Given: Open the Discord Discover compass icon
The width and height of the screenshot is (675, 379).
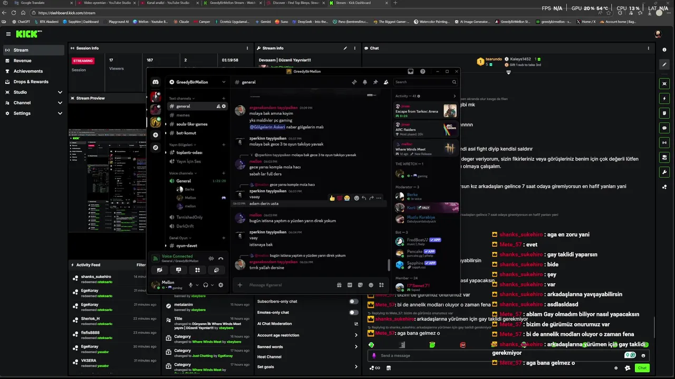Looking at the screenshot, I should click(156, 148).
